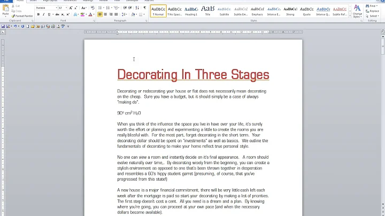Apply the Subtitle style
The height and width of the screenshot is (216, 385).
click(224, 11)
